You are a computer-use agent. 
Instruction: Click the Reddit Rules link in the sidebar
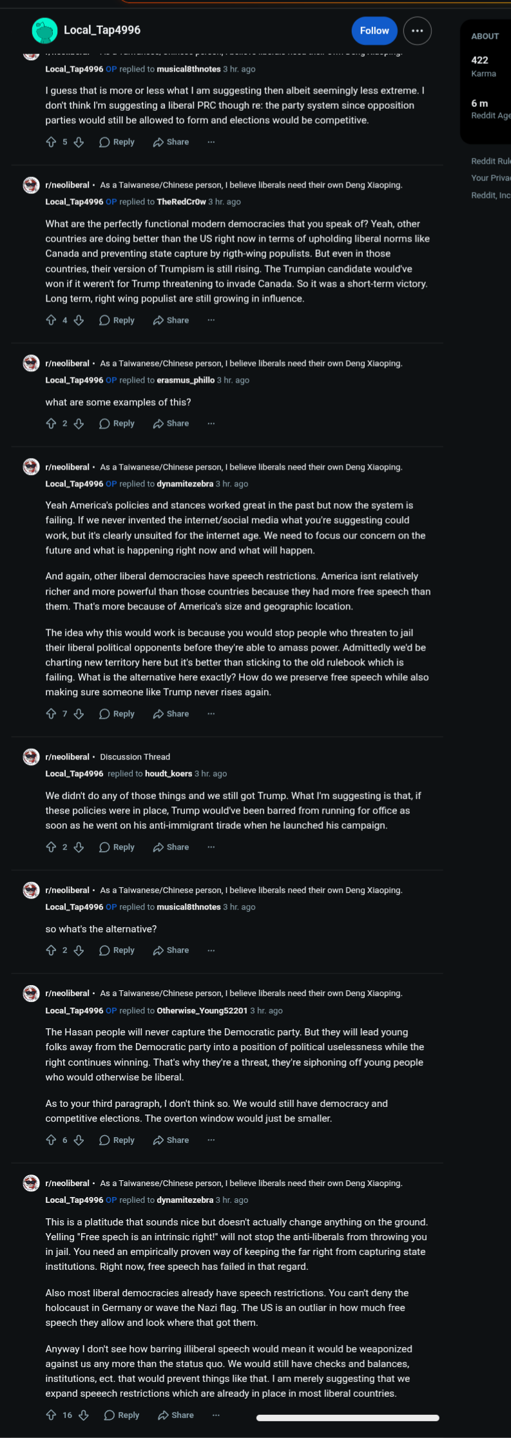(491, 161)
